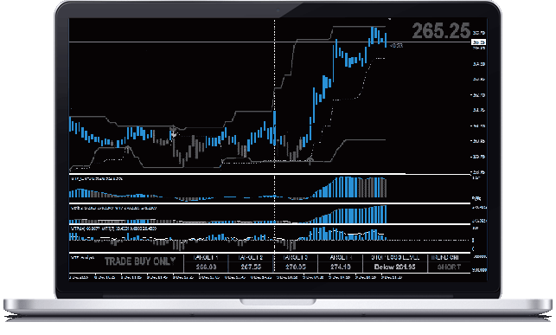The height and width of the screenshot is (335, 556).
Task: Click the chart shift triangle at top
Action: tap(389, 19)
